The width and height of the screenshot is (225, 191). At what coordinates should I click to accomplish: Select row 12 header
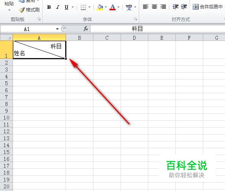pyautogui.click(x=6, y=131)
